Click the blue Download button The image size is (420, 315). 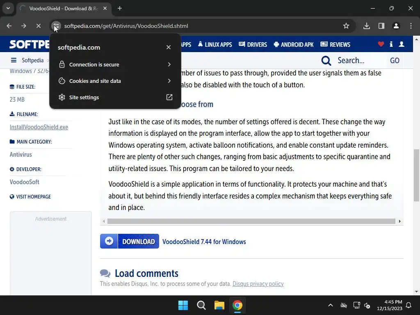(130, 241)
